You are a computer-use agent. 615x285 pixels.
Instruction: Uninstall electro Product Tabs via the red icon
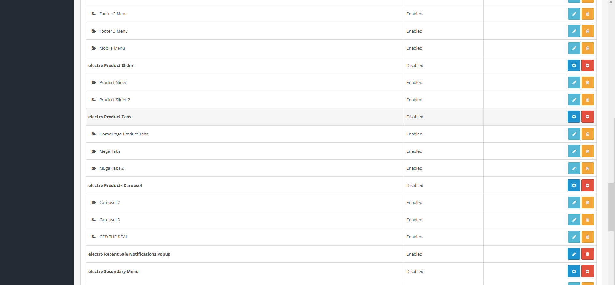pos(587,117)
